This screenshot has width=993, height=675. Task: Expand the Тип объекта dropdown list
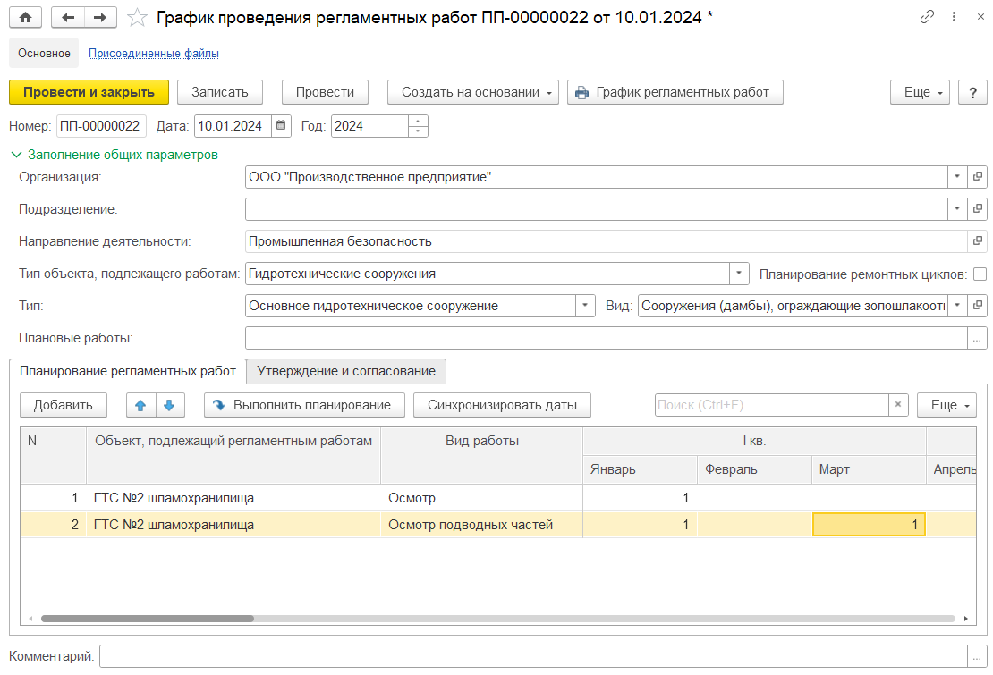click(x=739, y=274)
